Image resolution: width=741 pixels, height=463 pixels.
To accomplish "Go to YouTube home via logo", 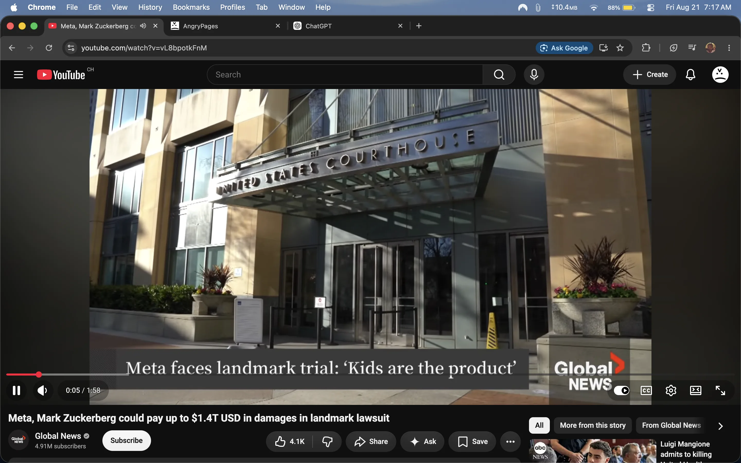I will (61, 74).
